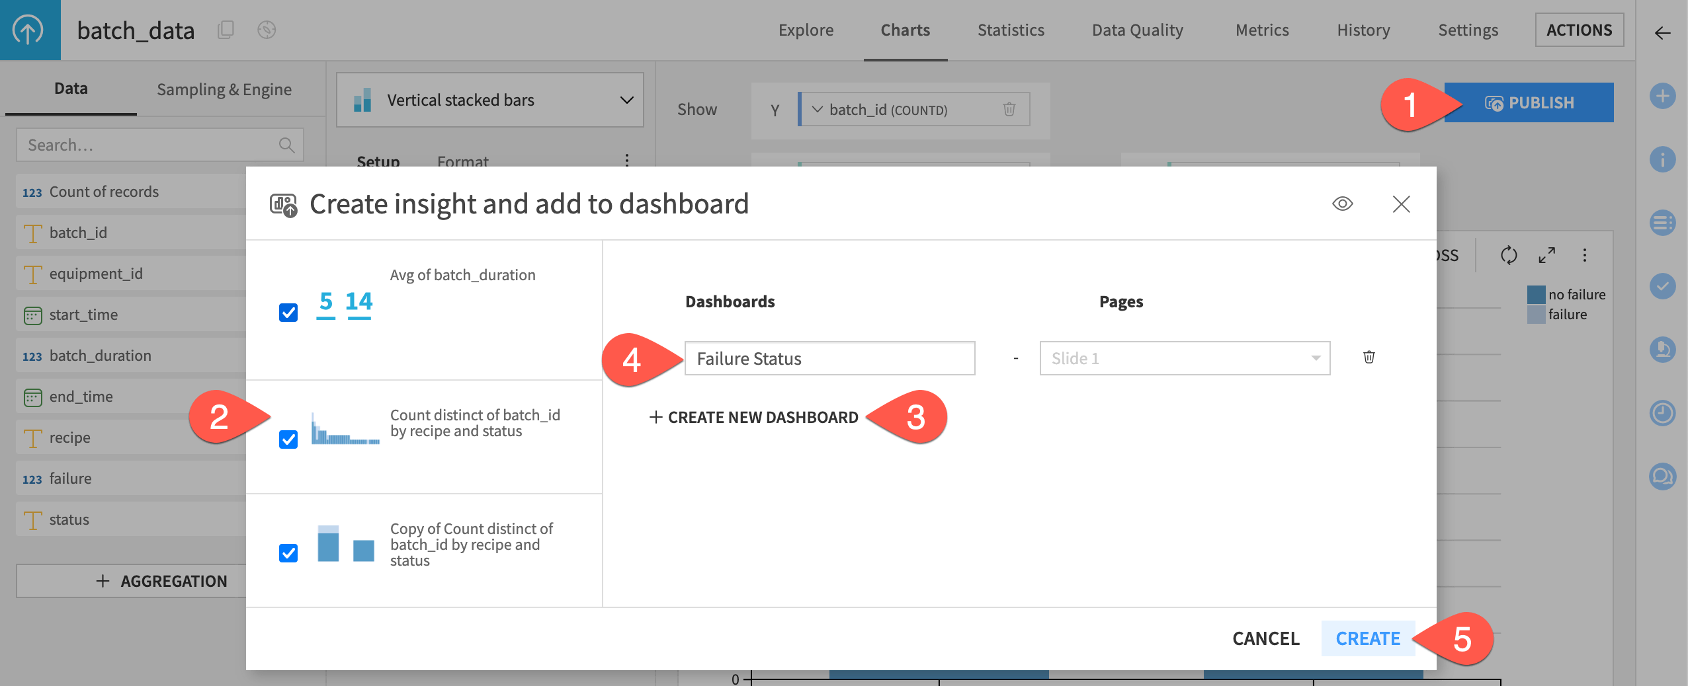
Task: Delete the batch_id (COUNTD) Y measure
Action: (x=1009, y=109)
